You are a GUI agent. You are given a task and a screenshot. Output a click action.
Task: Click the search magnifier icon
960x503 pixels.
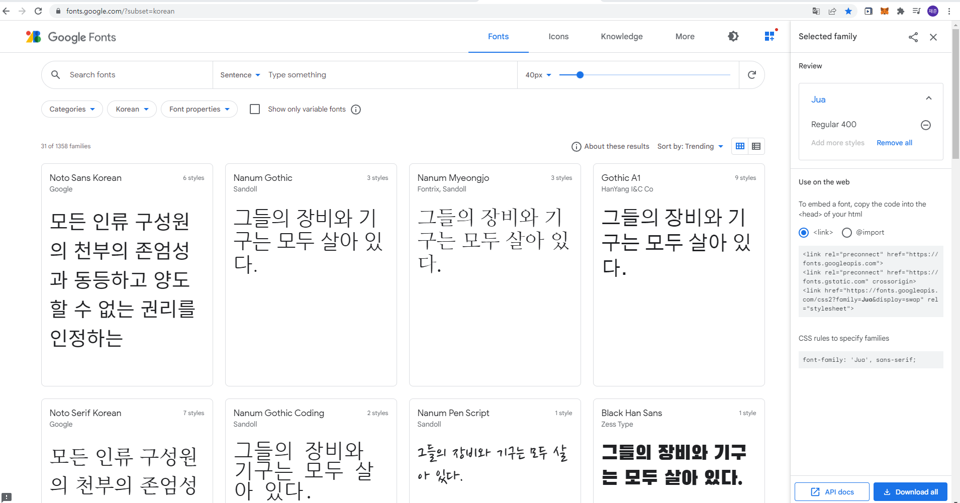tap(56, 74)
